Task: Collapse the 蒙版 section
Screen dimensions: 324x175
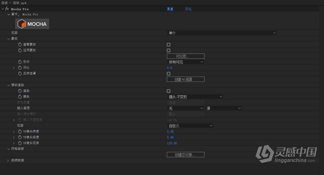Action: pyautogui.click(x=8, y=39)
